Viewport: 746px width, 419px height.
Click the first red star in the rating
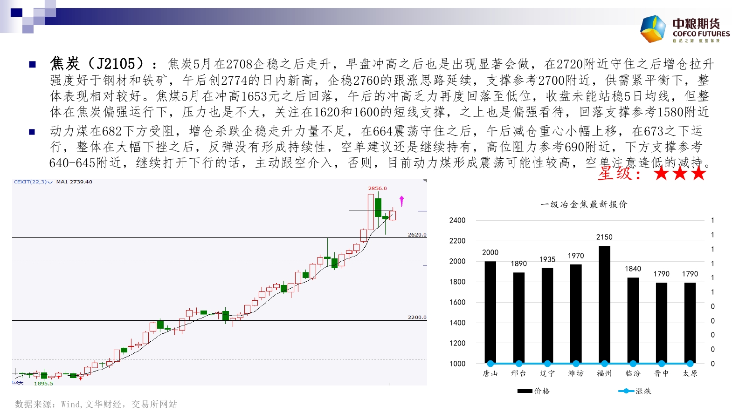[661, 174]
